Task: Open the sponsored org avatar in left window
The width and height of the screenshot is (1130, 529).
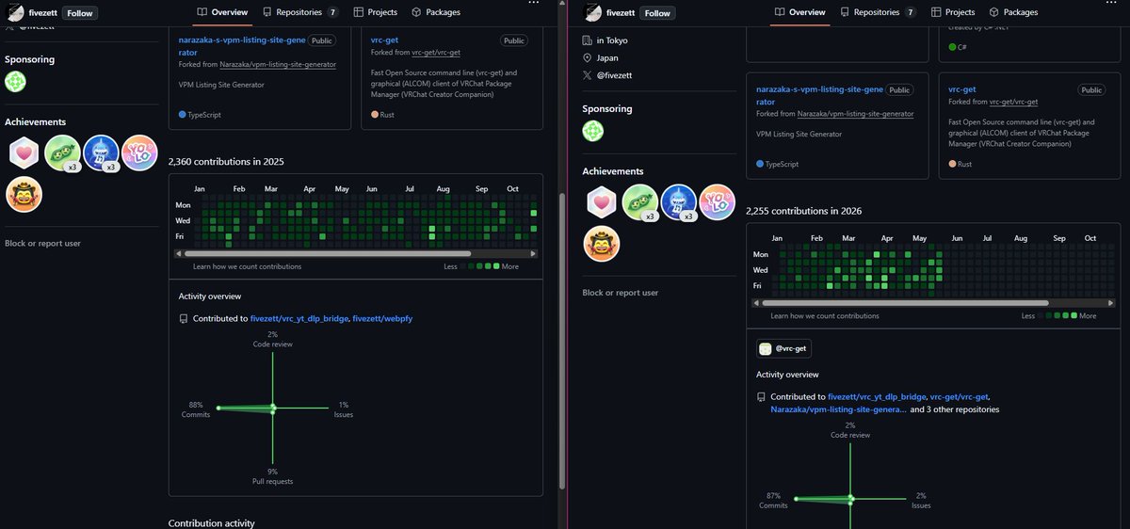Action: coord(15,82)
